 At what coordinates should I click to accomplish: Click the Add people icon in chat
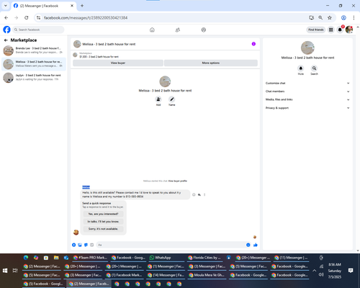click(158, 99)
